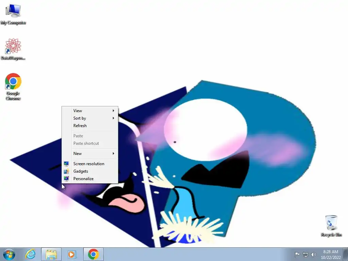
Task: Click the Gadgets icon in the context menu
Action: (x=66, y=171)
